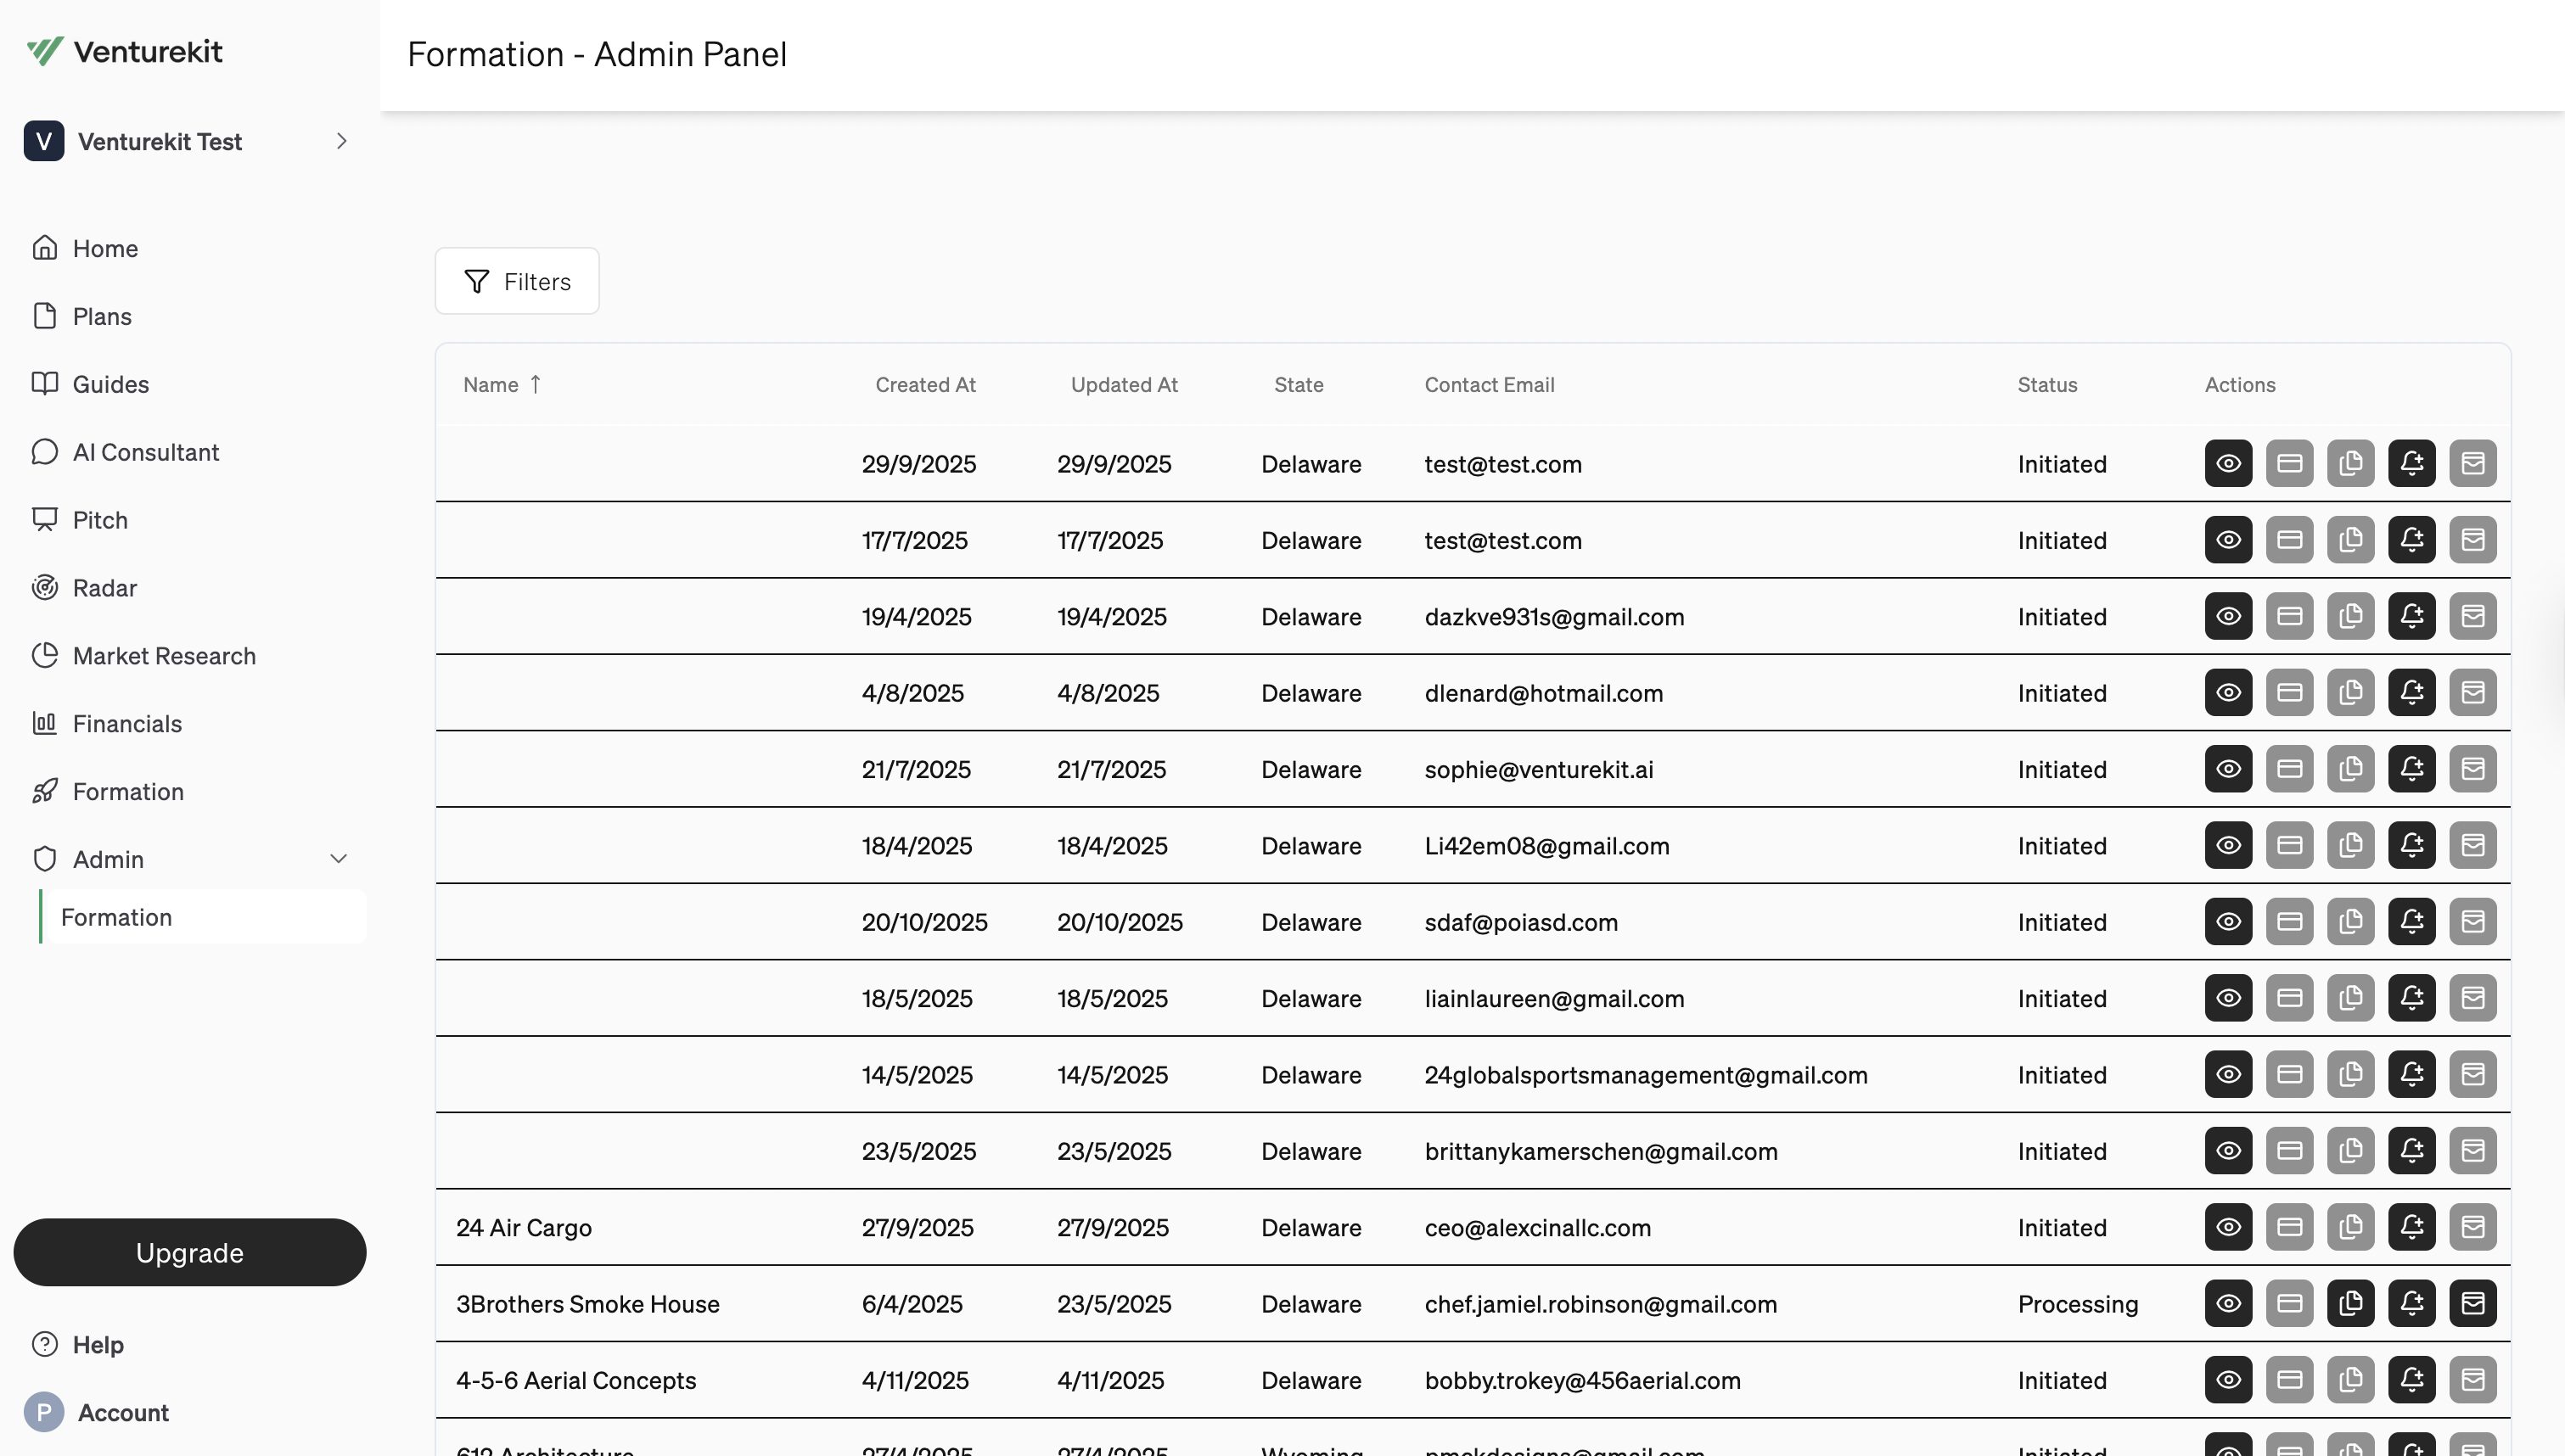Viewport: 2565px width, 1456px height.
Task: Sort by Contact Email column header
Action: point(1489,385)
